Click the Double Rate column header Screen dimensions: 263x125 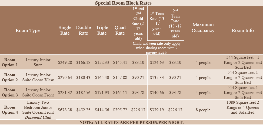tap(83, 30)
